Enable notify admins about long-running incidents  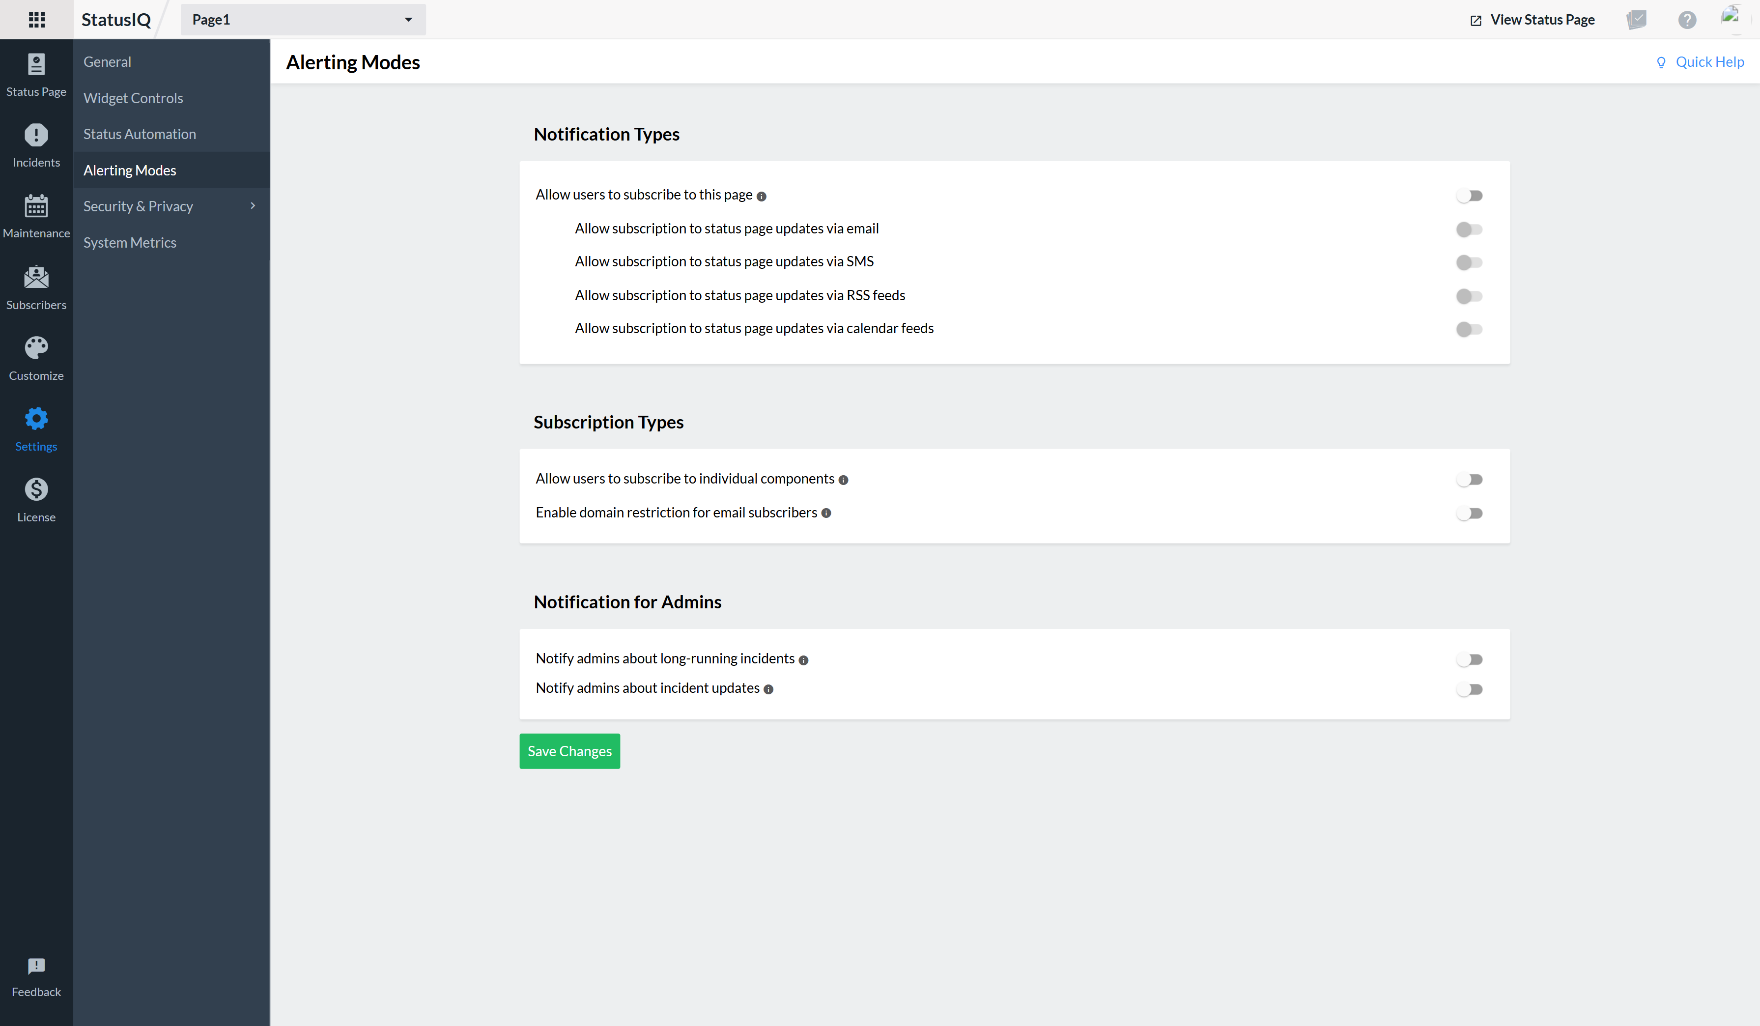(x=1469, y=659)
